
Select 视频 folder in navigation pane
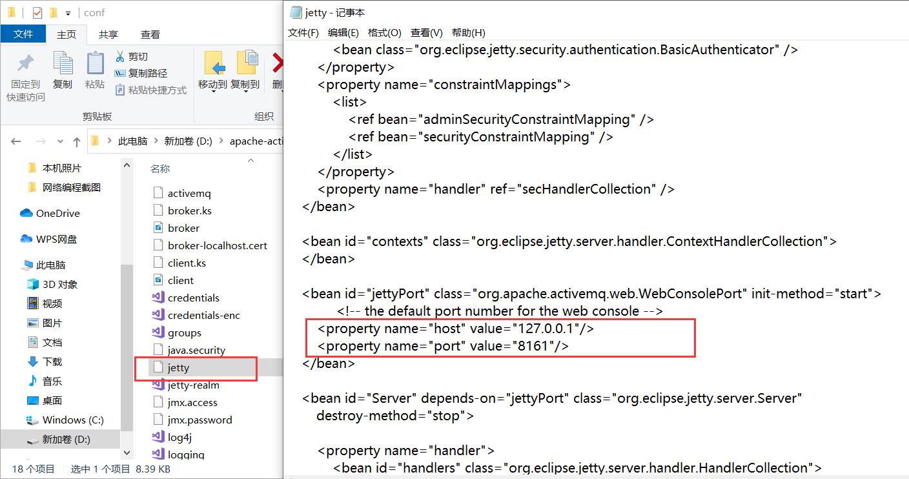[45, 303]
